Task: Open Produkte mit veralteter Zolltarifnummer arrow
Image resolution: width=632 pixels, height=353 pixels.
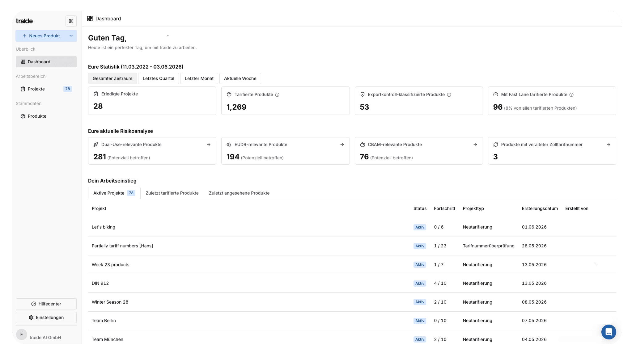Action: click(609, 145)
